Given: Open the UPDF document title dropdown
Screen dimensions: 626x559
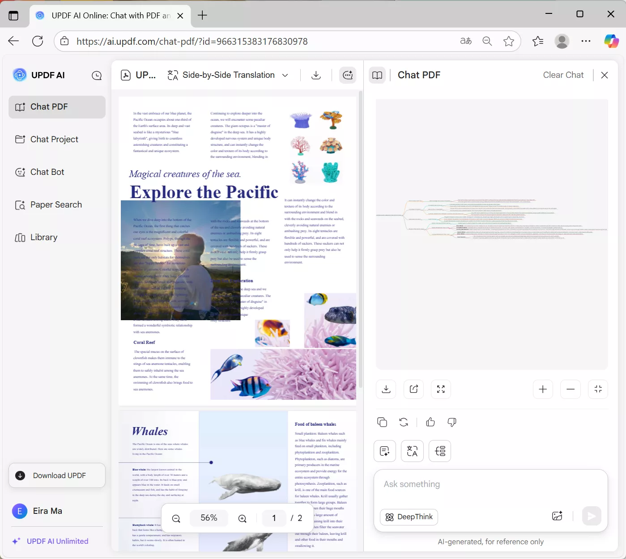Looking at the screenshot, I should (x=139, y=75).
